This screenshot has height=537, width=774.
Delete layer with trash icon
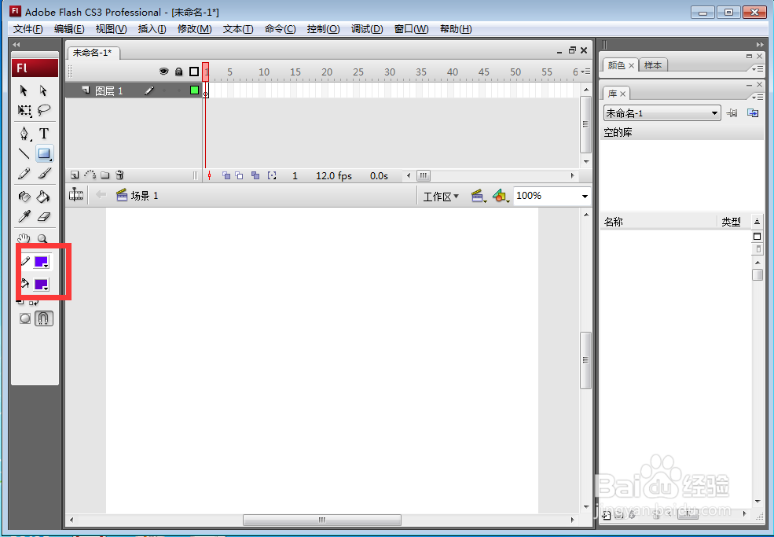coord(119,175)
